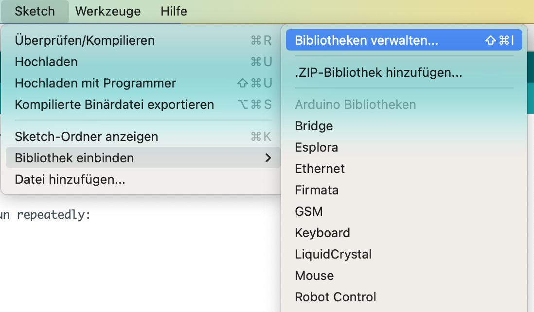Image resolution: width=534 pixels, height=312 pixels.
Task: Include the GSM library
Action: point(309,211)
